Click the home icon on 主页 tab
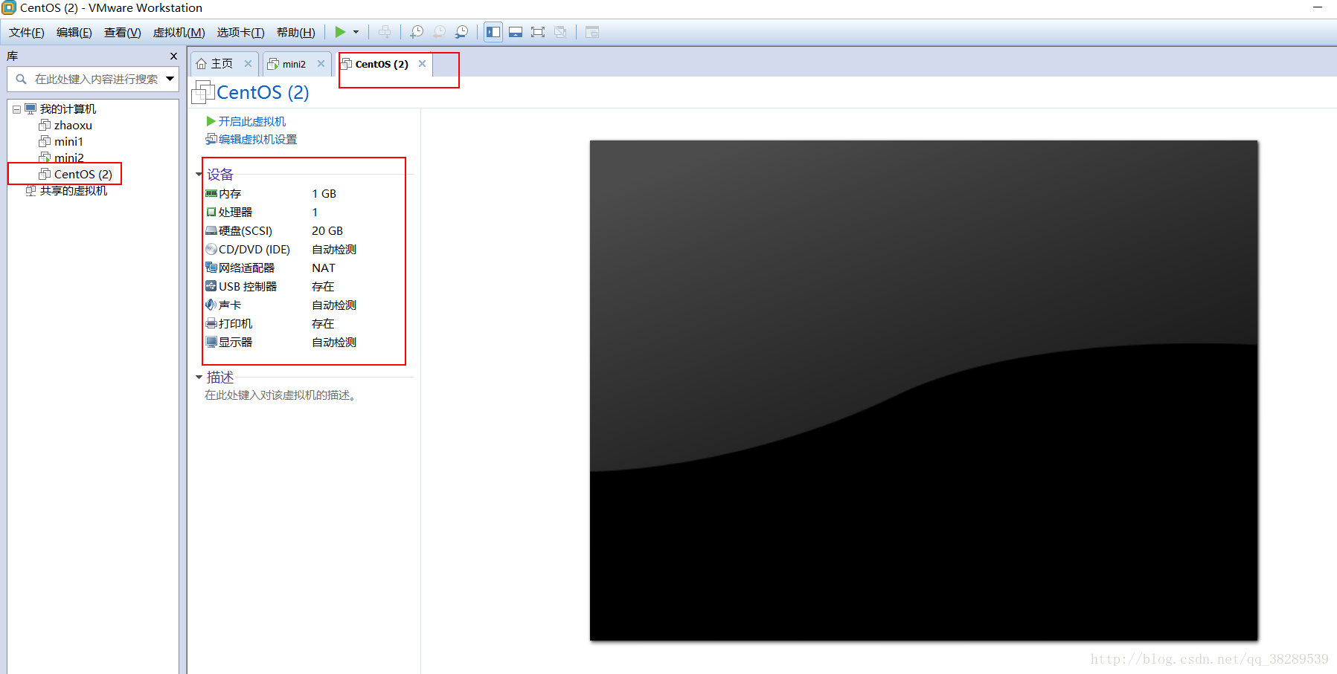The width and height of the screenshot is (1337, 674). click(201, 64)
